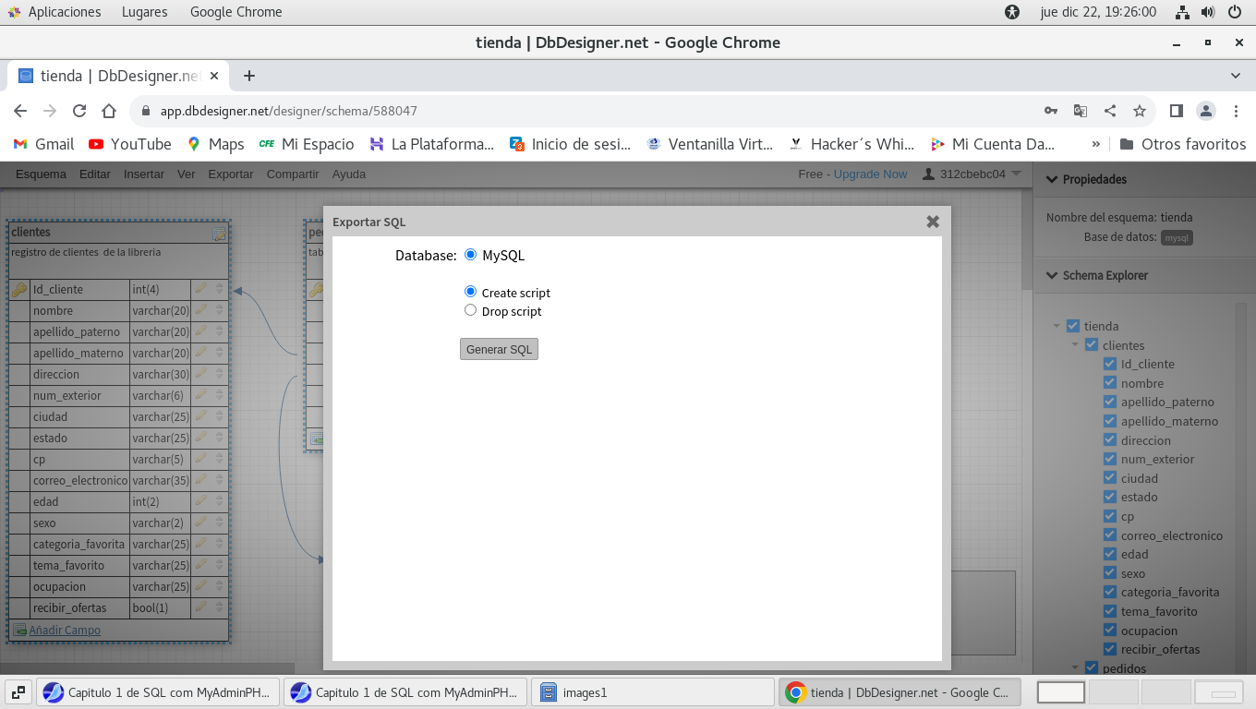Open the Gmail bookmark
1256x709 pixels.
[x=43, y=144]
